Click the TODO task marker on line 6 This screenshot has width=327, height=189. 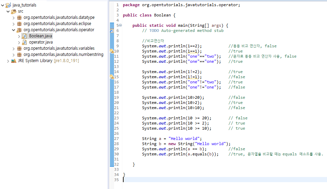[x=112, y=31]
